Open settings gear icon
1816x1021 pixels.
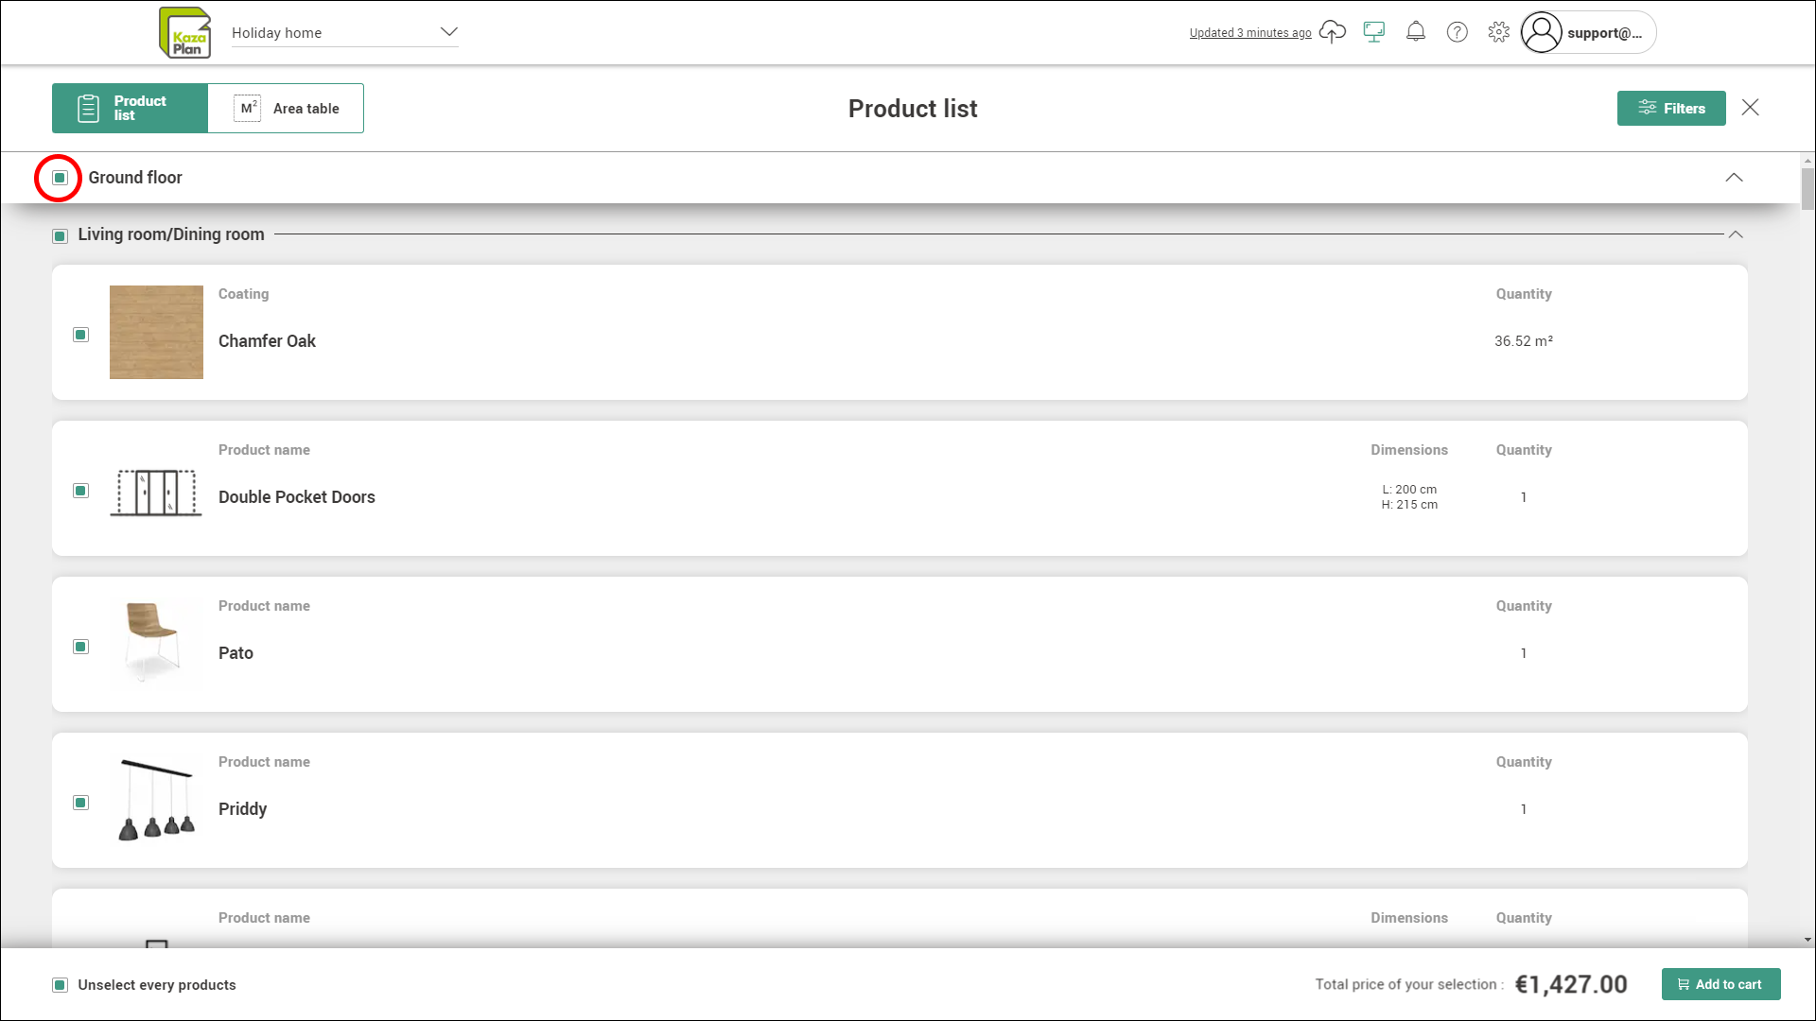[1498, 32]
